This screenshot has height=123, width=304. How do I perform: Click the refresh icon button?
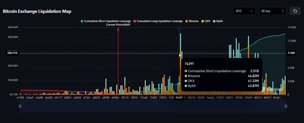point(295,11)
